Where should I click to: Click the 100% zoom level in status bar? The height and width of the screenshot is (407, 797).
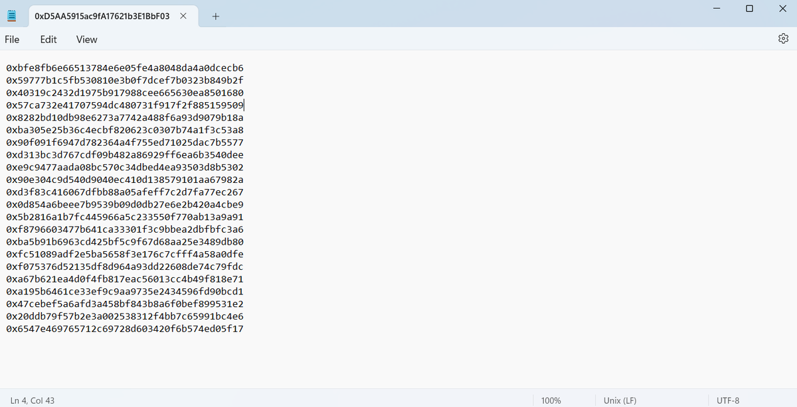[551, 400]
